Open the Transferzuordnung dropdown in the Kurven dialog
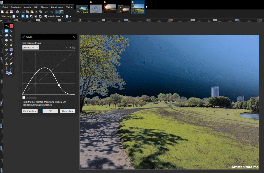 [30, 47]
